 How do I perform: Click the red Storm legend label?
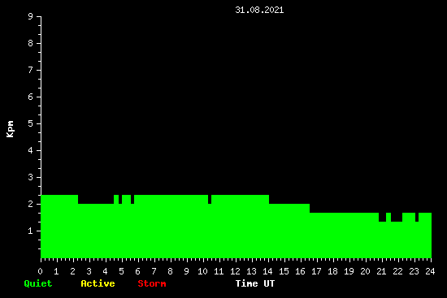coord(152,283)
